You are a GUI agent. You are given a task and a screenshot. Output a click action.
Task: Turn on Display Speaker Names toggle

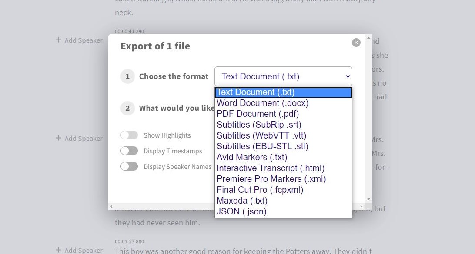pos(129,167)
